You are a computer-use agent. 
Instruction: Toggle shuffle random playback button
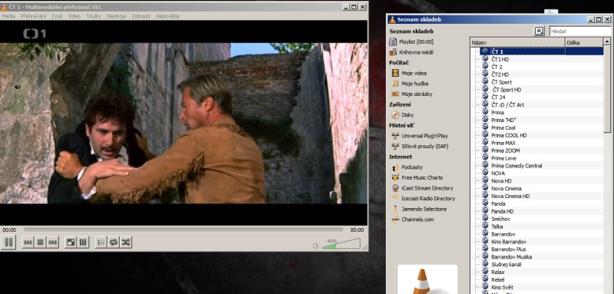126,243
